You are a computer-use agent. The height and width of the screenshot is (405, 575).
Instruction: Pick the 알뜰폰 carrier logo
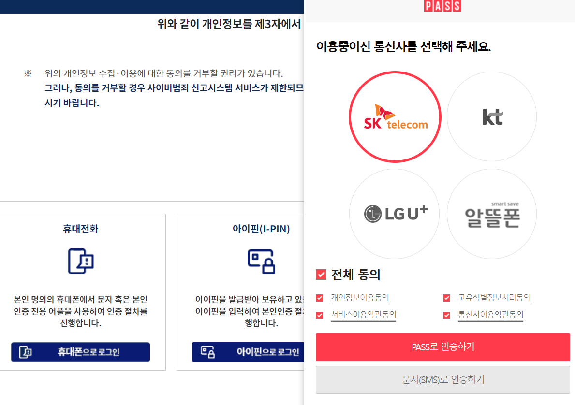491,213
